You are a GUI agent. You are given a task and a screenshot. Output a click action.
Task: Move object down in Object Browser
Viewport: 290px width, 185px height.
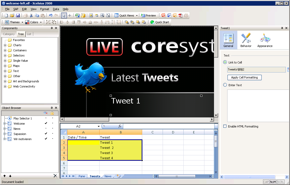[10, 176]
